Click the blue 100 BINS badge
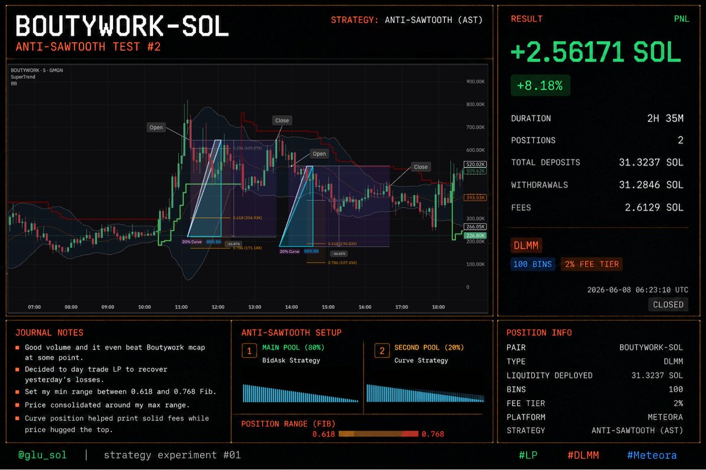 pos(533,264)
